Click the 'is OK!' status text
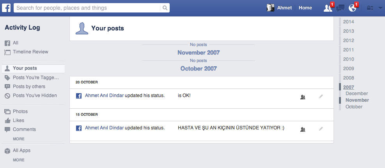385x168 pixels. 184,95
